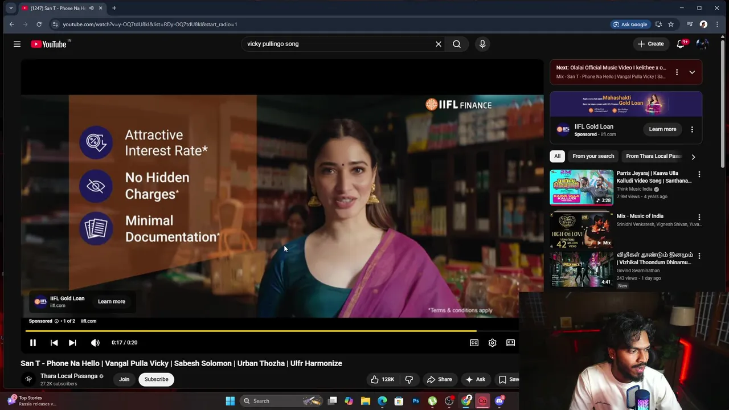The image size is (729, 410).
Task: Open the Vizhikal Thoondum Dhinamum thumbnail
Action: [581, 269]
